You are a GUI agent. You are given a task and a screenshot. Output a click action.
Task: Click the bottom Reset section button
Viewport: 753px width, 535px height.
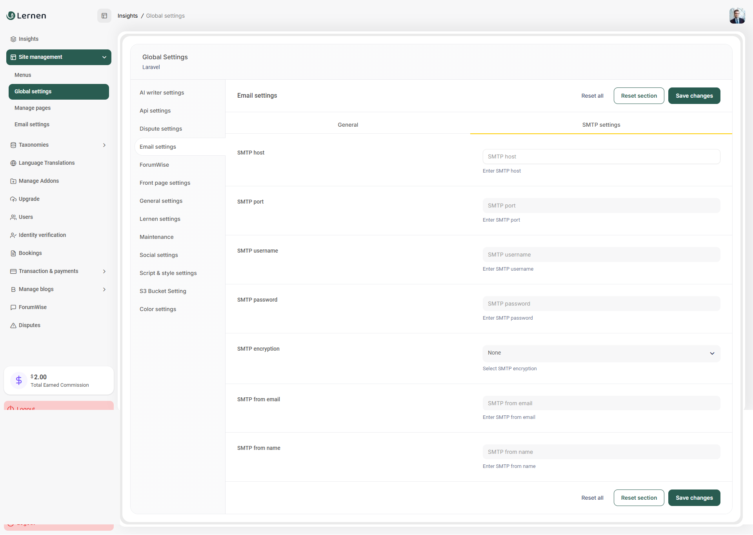638,498
